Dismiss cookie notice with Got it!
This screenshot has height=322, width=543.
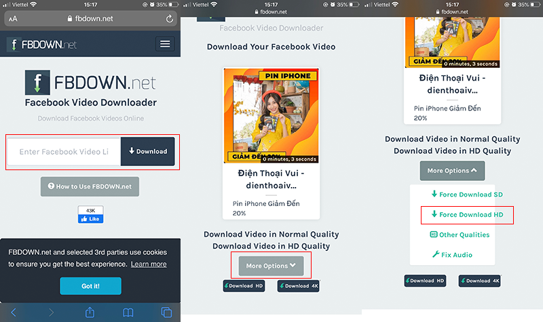pos(90,286)
